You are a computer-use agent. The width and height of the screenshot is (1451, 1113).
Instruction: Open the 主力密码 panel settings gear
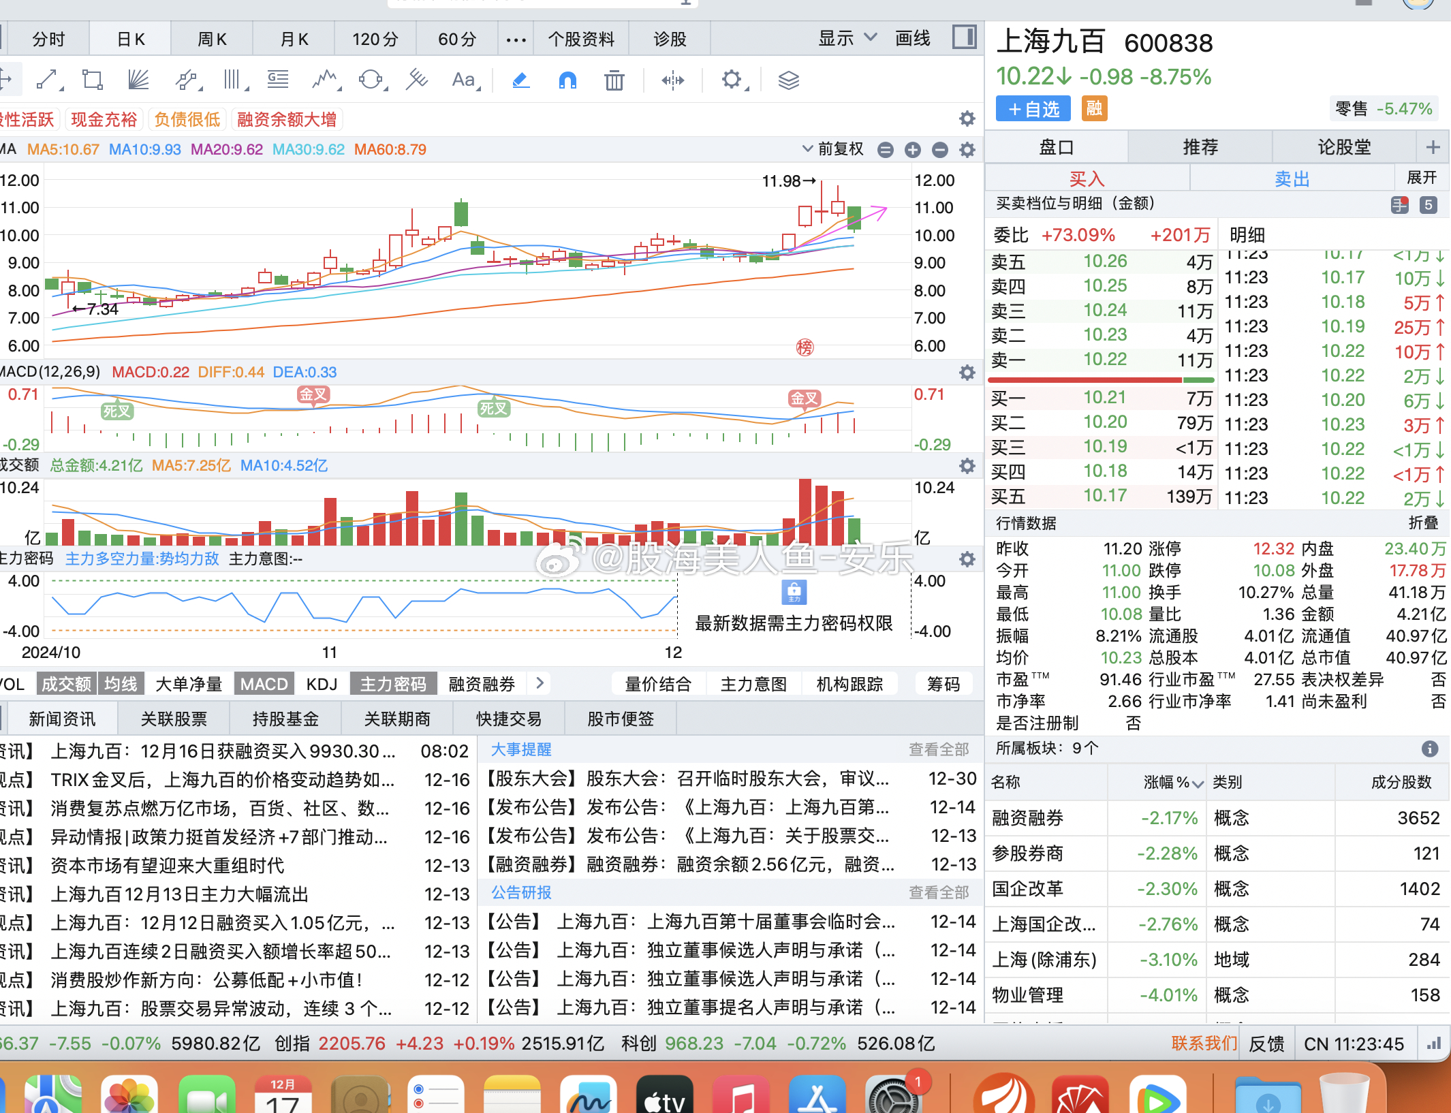tap(967, 559)
